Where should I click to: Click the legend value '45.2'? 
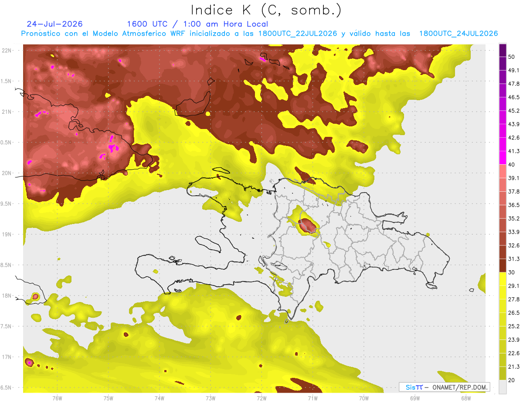[x=514, y=111]
